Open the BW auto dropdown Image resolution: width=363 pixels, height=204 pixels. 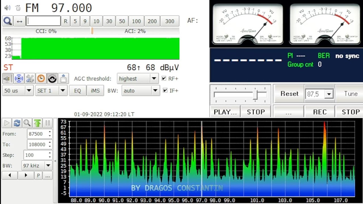[x=141, y=91]
